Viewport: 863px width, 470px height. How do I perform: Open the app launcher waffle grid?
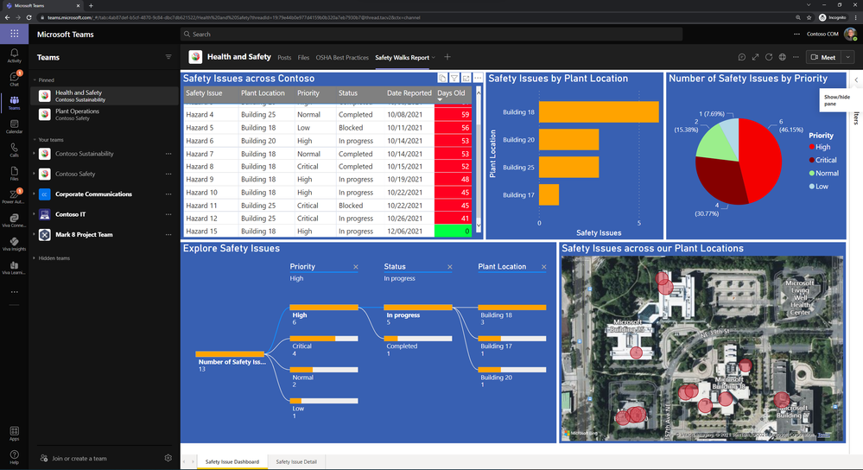pos(15,34)
